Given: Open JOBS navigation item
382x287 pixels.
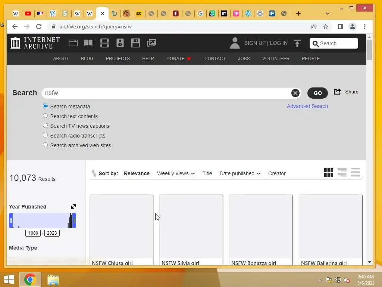Looking at the screenshot, I should point(244,59).
